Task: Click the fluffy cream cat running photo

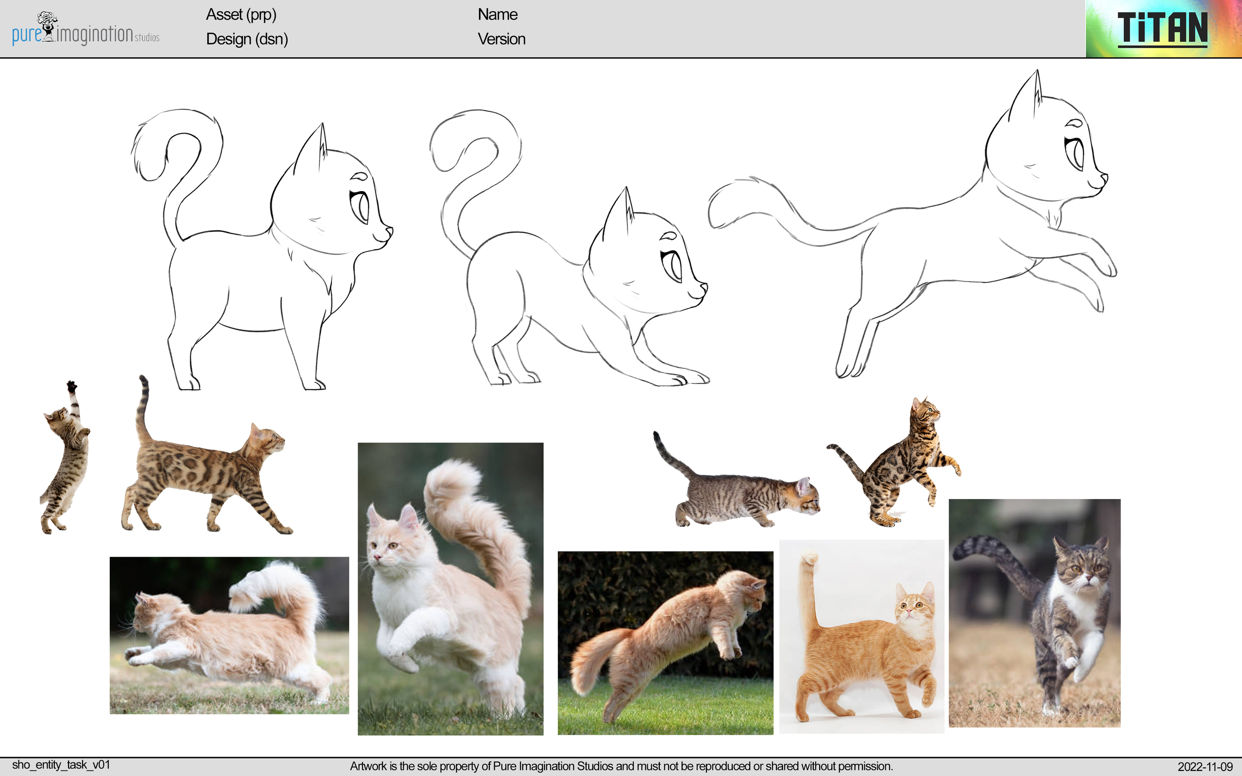Action: pyautogui.click(x=229, y=635)
